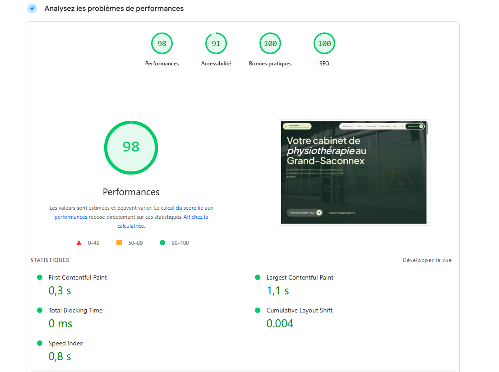Click the red triangle 0–49 legend icon
Viewport: 499px width, 372px height.
[79, 243]
